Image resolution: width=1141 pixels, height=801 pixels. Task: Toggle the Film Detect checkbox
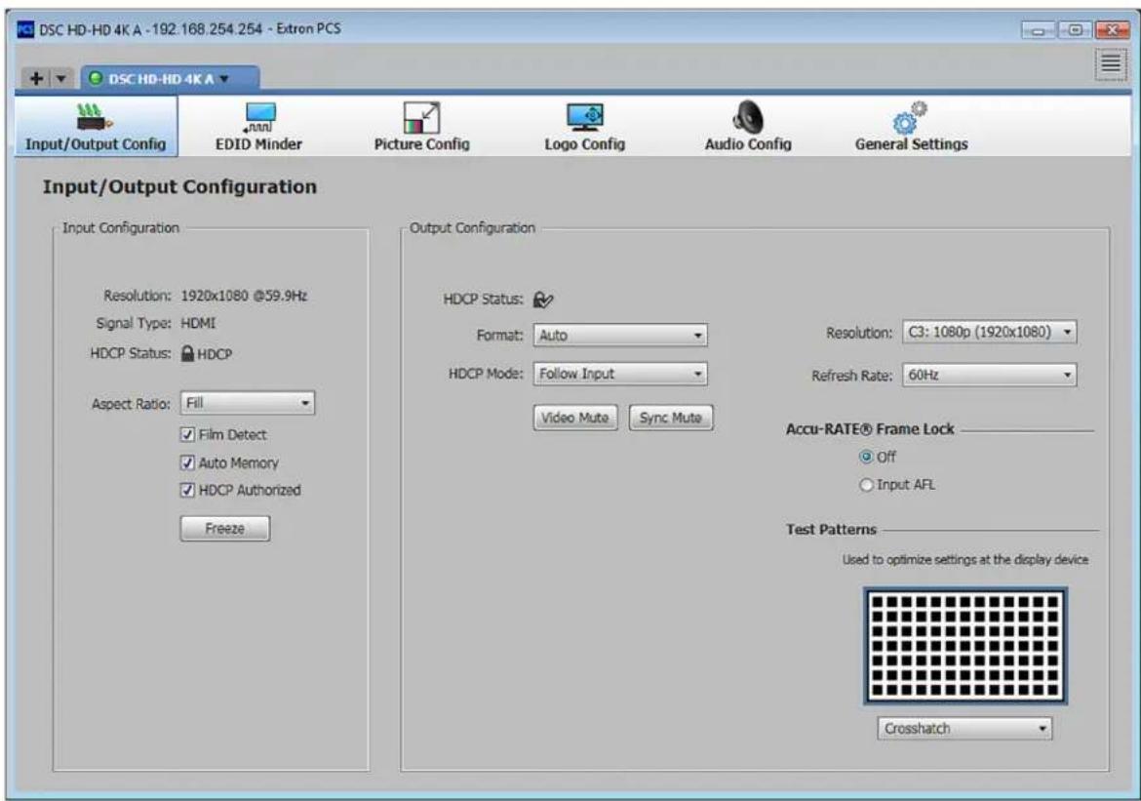(187, 435)
